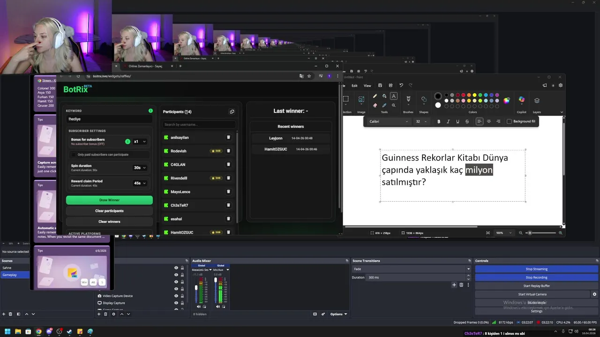The image size is (600, 337).
Task: Remove C4GLAN from participants
Action: 228,164
